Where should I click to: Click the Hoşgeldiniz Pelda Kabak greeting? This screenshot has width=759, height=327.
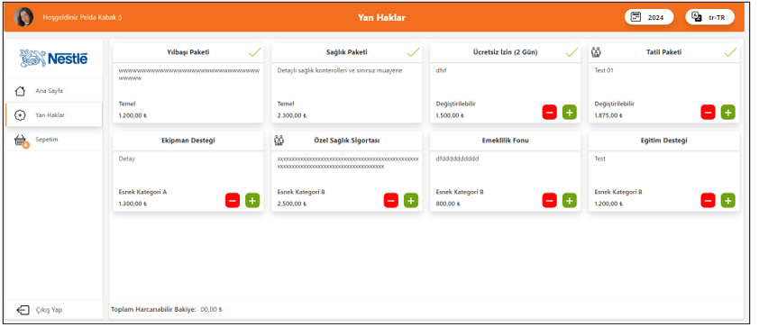[82, 17]
